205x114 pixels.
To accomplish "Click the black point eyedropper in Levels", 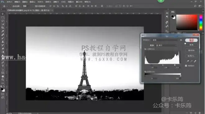I will coord(188,61).
